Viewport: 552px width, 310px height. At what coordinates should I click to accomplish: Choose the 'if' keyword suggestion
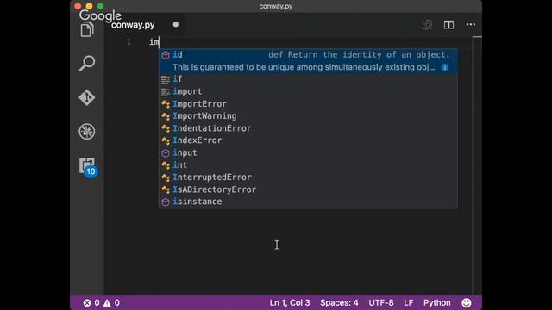tap(308, 79)
